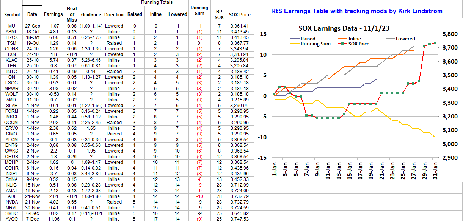Click the RtS Earnings Table title text
The image size is (463, 221).
(357, 11)
